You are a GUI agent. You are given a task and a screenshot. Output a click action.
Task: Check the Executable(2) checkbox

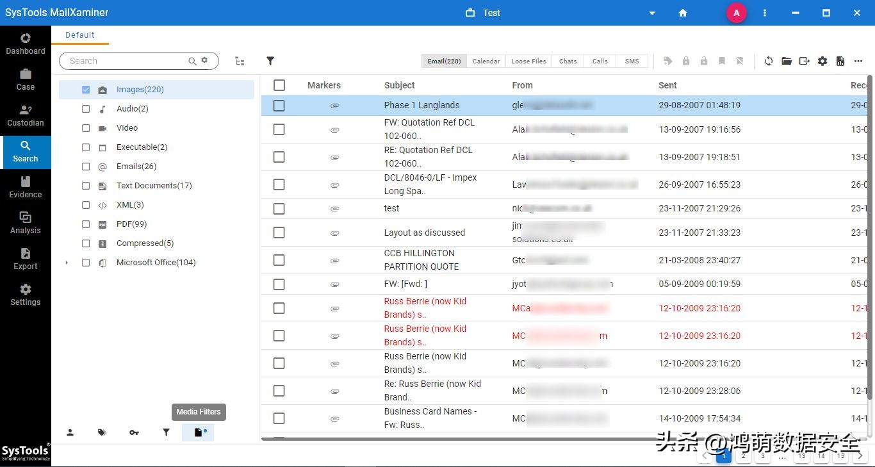click(x=86, y=147)
